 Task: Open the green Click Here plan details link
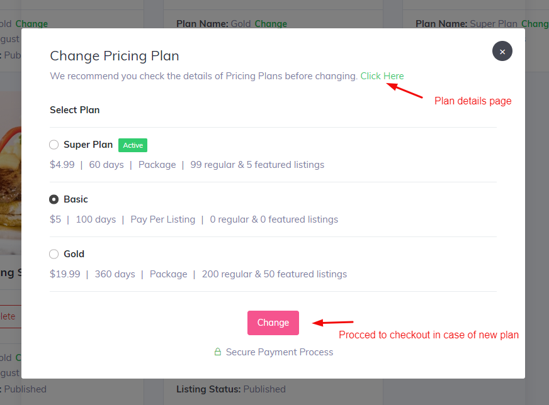382,76
